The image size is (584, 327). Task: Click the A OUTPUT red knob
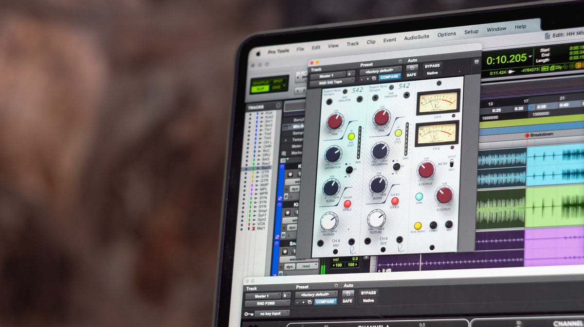(426, 170)
